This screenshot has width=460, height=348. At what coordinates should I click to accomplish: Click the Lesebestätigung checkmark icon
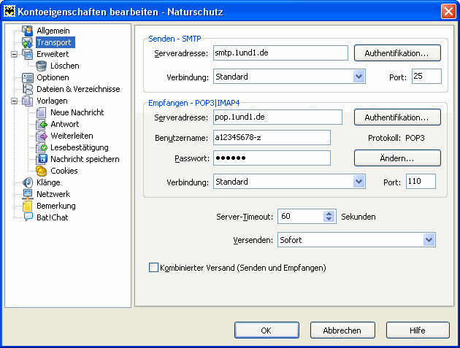click(x=42, y=147)
